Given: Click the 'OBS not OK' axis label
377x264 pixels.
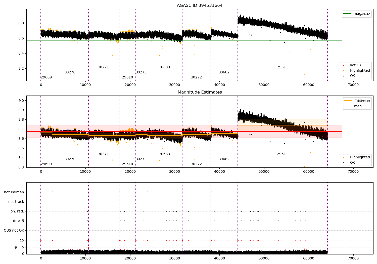Looking at the screenshot, I should (14, 231).
